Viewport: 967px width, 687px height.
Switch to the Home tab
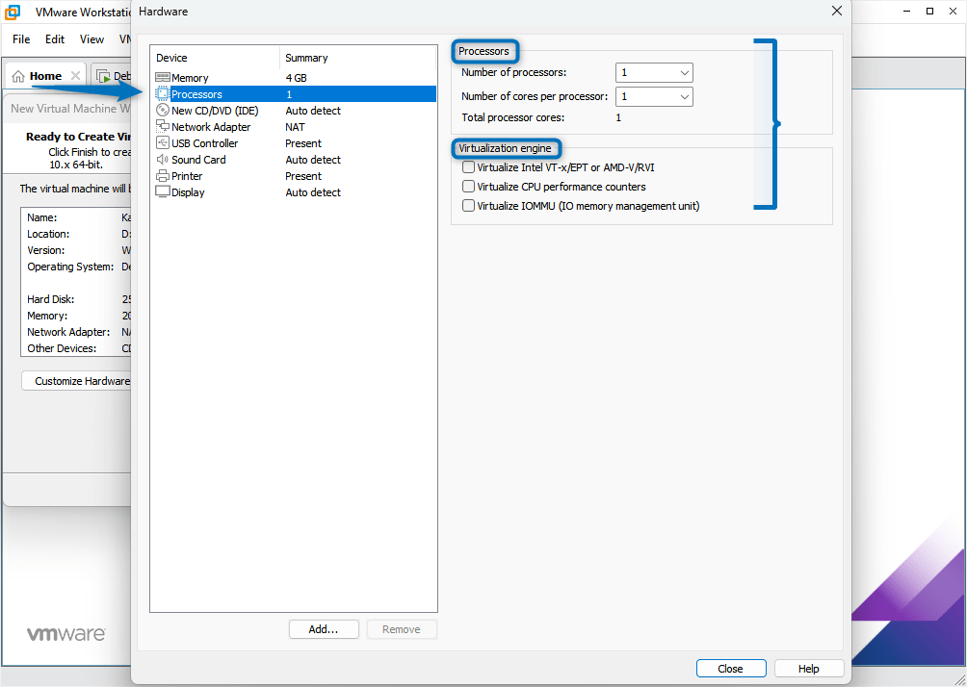pos(44,75)
